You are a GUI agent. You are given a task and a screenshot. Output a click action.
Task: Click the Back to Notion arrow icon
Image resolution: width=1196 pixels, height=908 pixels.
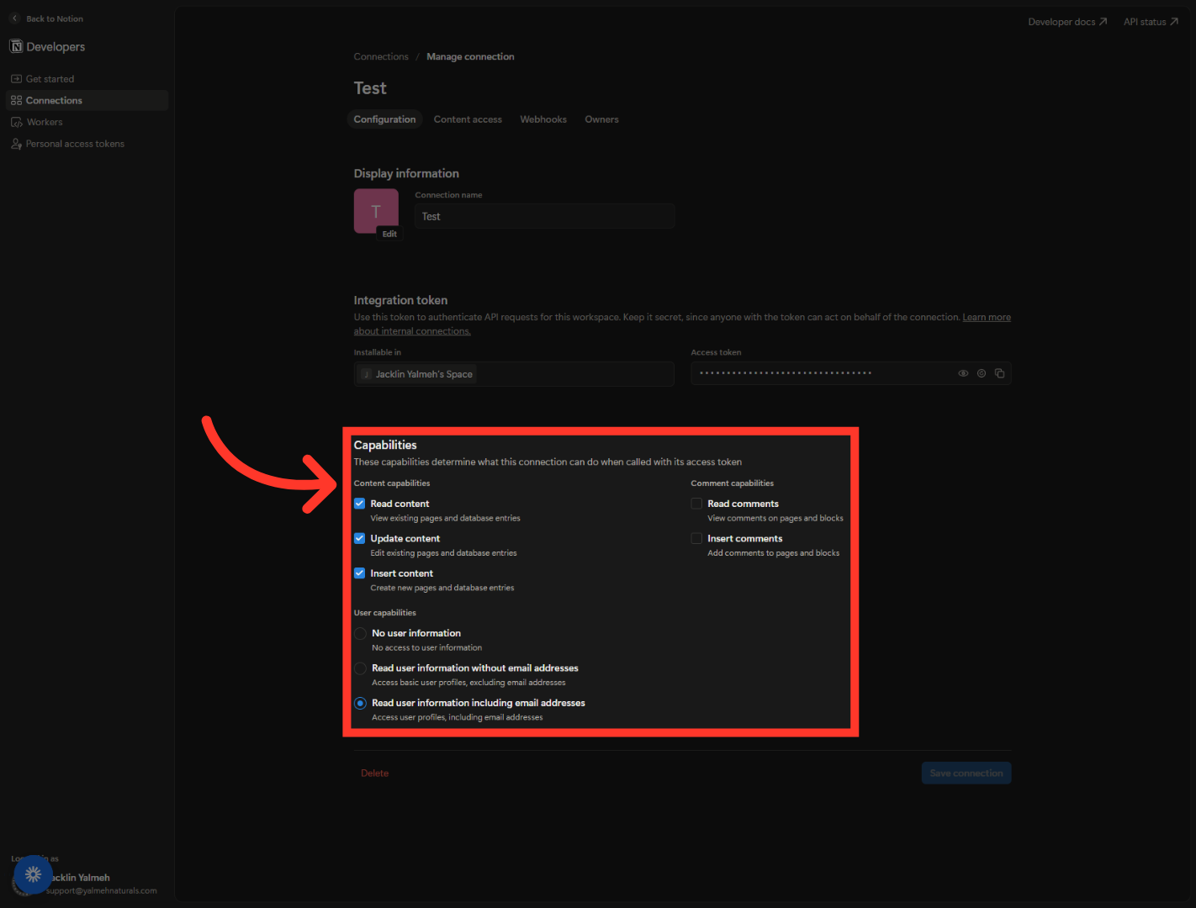coord(14,18)
